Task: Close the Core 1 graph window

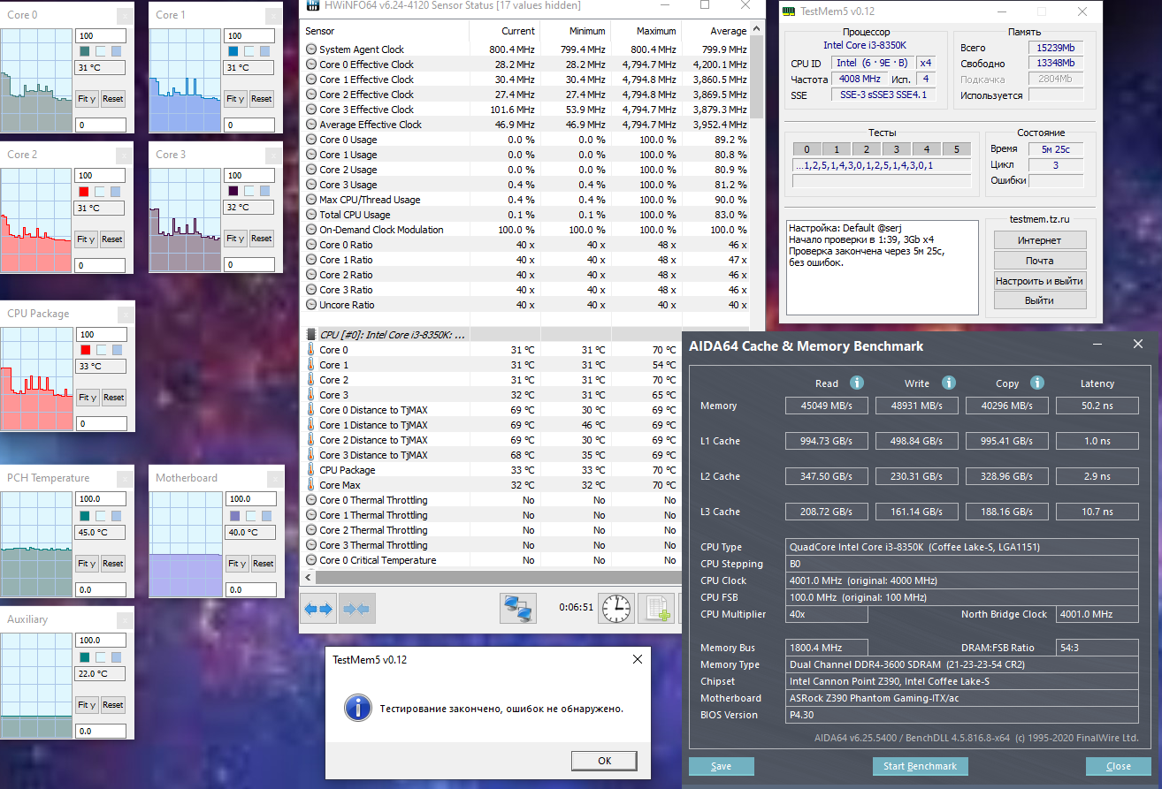Action: click(274, 15)
